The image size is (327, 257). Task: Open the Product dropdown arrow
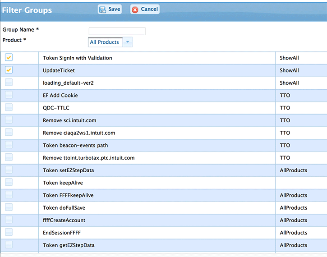tap(128, 42)
